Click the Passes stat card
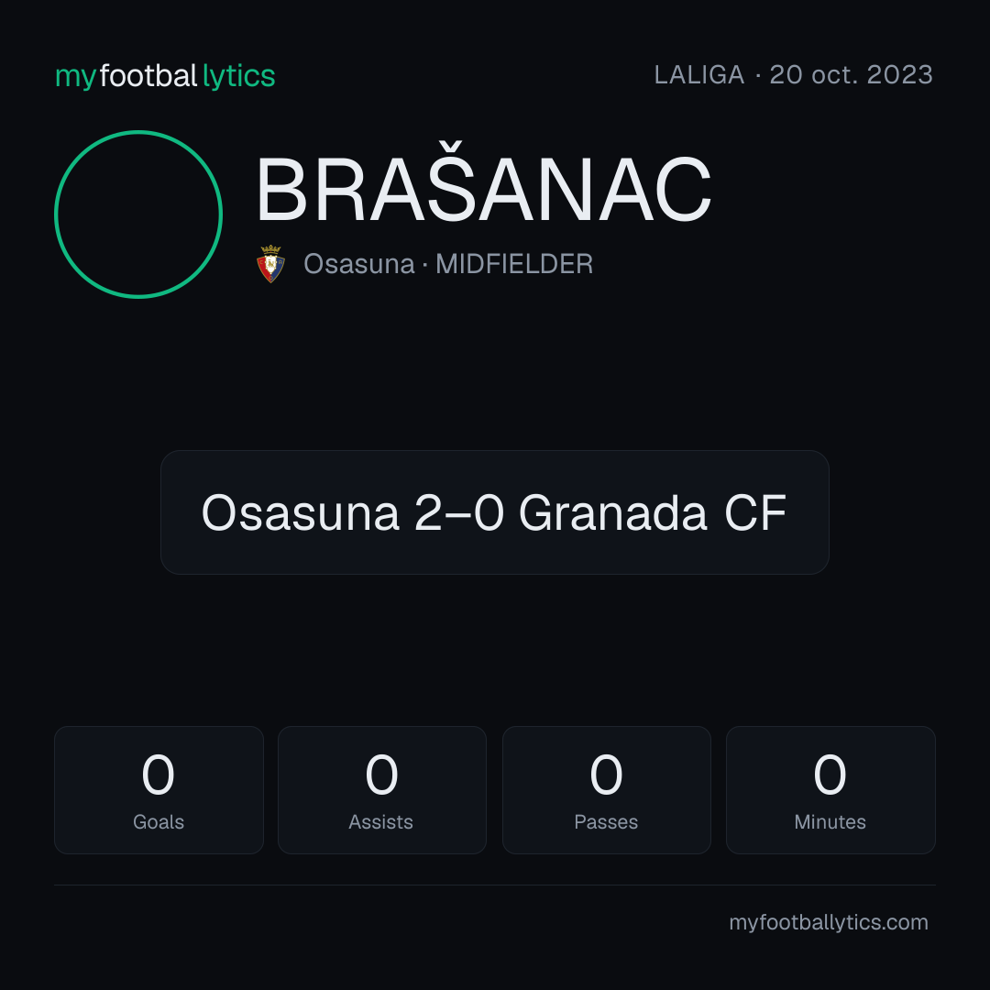The image size is (990, 990). [x=606, y=790]
